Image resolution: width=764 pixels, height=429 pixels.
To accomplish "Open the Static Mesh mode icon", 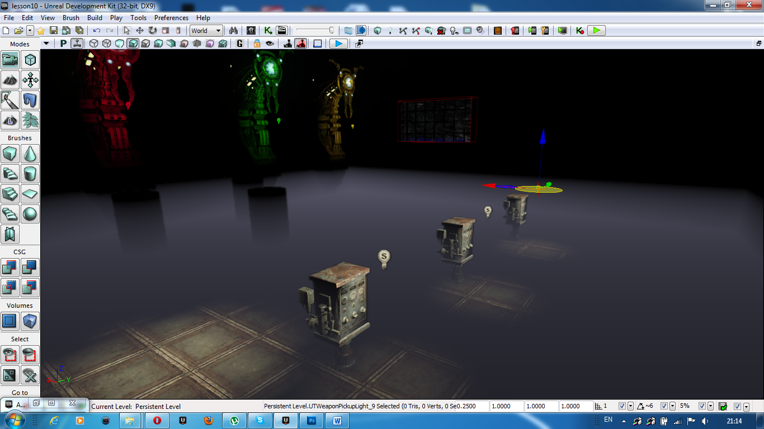I will click(x=30, y=100).
